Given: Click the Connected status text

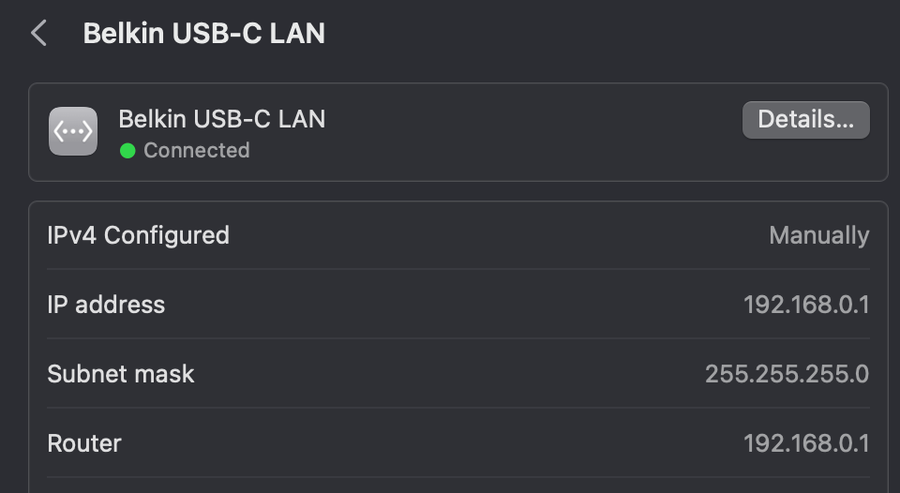Looking at the screenshot, I should pyautogui.click(x=196, y=151).
